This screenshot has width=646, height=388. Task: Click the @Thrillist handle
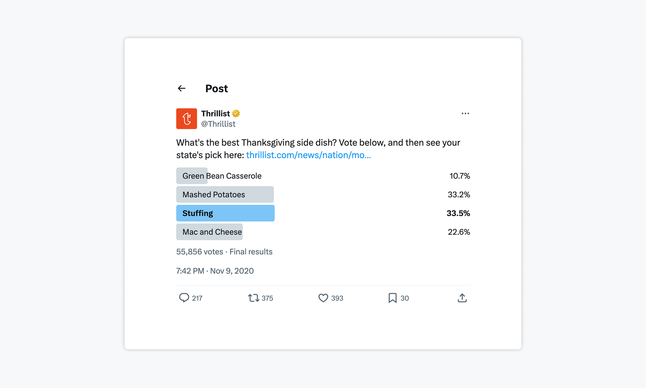(218, 124)
